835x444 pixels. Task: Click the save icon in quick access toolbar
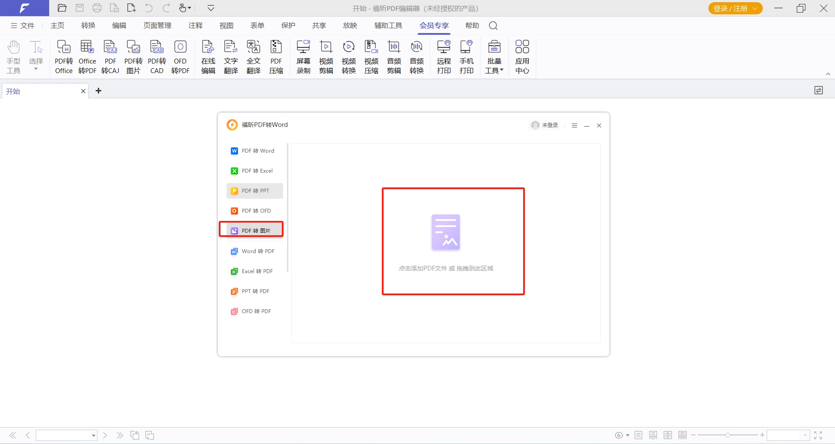[80, 8]
